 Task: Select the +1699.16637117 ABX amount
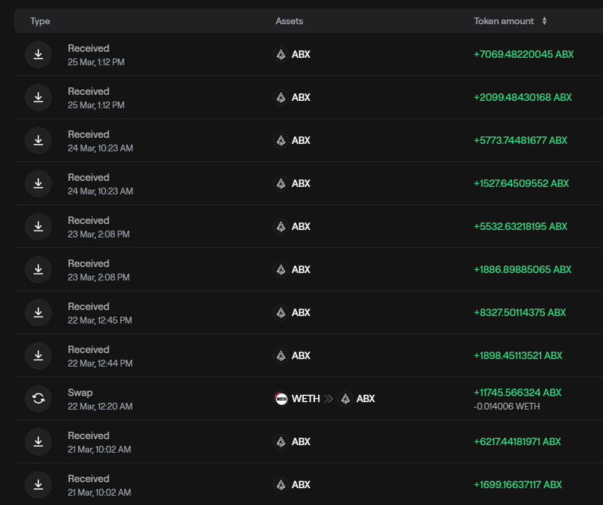click(518, 485)
